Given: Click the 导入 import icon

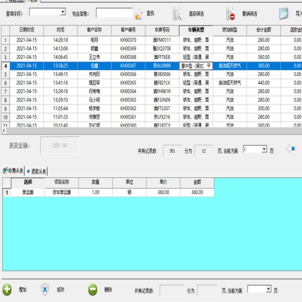Looking at the screenshot, I should (284, 13).
